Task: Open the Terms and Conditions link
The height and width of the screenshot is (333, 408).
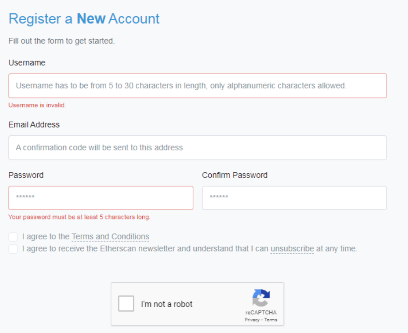Action: (110, 237)
